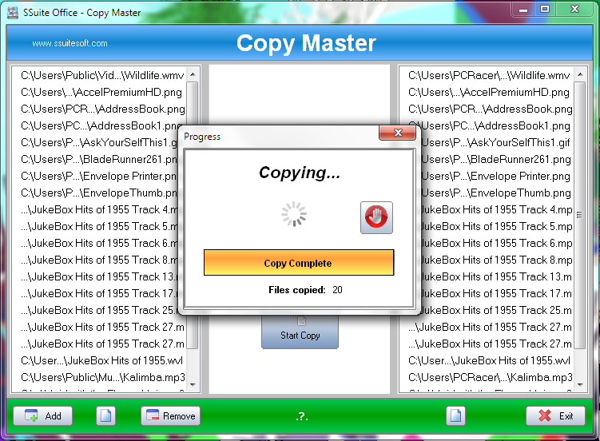
Task: Select destination row JukeBox Hits Track 13
Action: coord(497,277)
